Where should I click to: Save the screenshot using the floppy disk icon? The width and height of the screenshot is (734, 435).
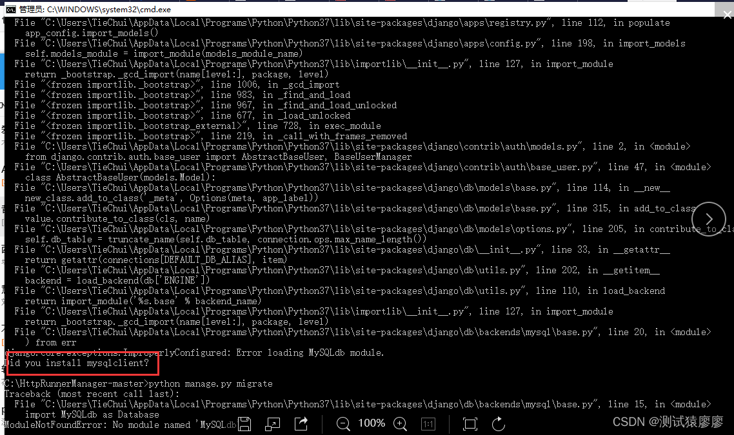point(245,423)
